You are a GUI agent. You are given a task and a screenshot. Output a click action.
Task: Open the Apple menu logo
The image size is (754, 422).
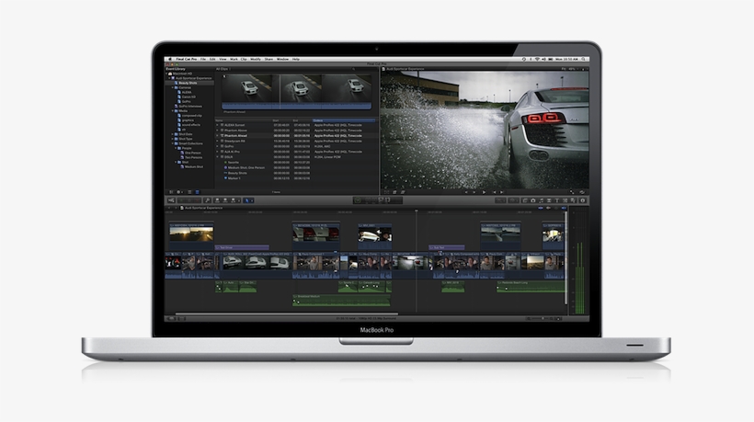[169, 59]
